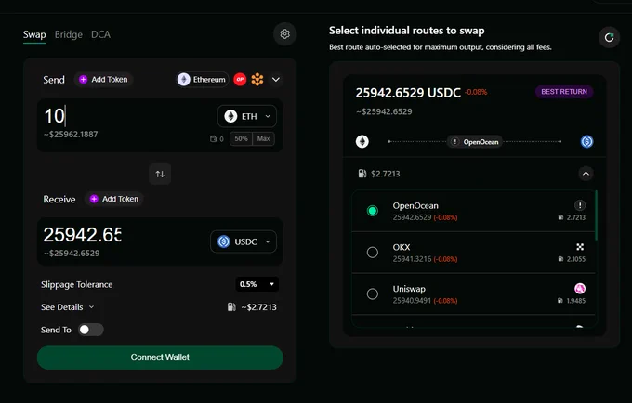Select the OpenOcean route radio button
The height and width of the screenshot is (403, 632).
[x=373, y=211]
